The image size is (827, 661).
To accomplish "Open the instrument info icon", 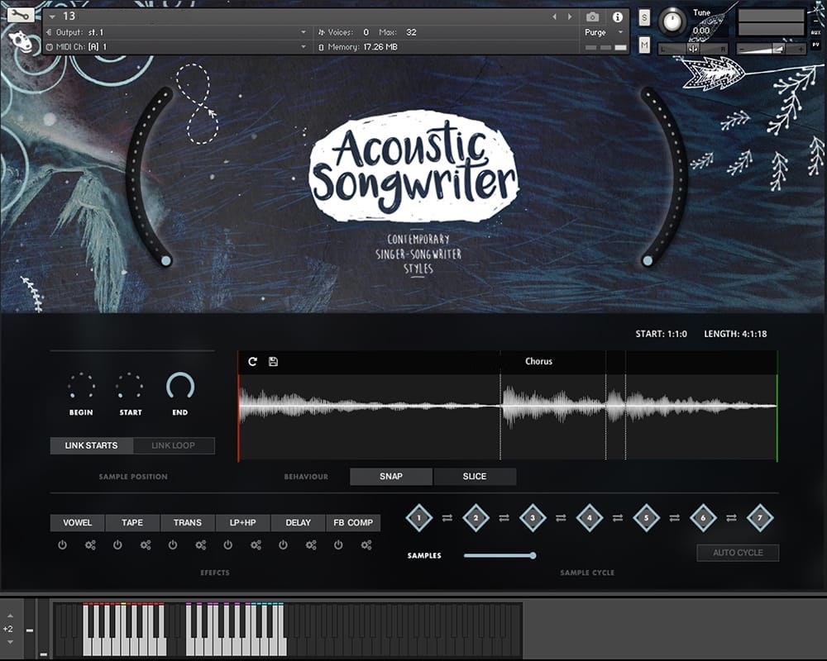I will (617, 17).
